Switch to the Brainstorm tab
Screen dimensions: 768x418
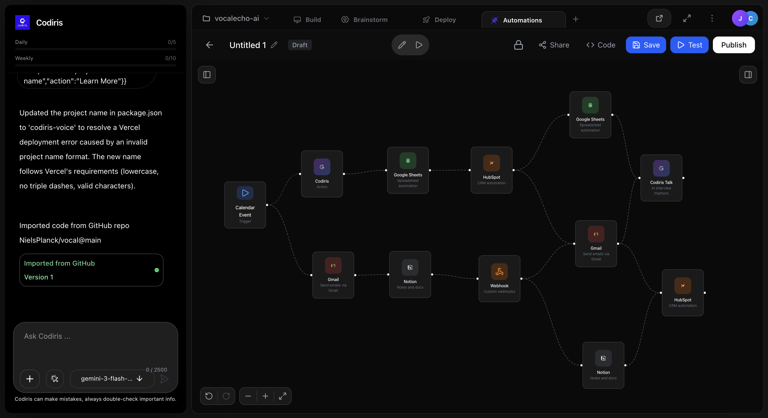tap(364, 20)
